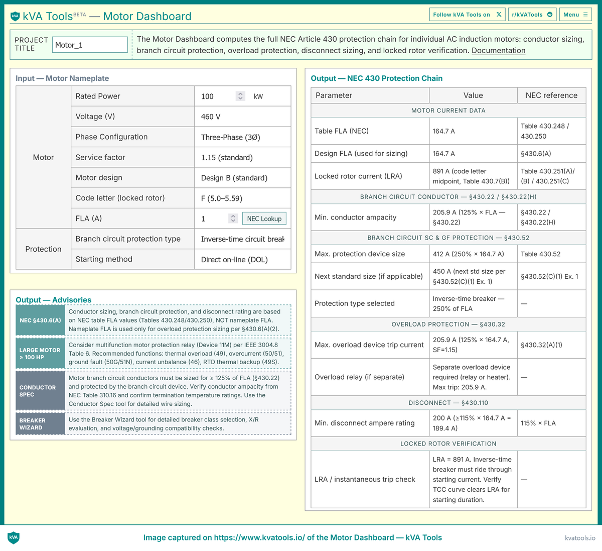Click the Rated Power number stepper arrows
This screenshot has width=602, height=551.
[240, 96]
